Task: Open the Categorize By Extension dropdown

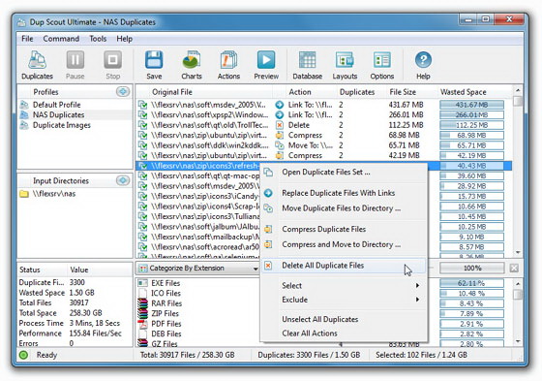Action: 198,269
